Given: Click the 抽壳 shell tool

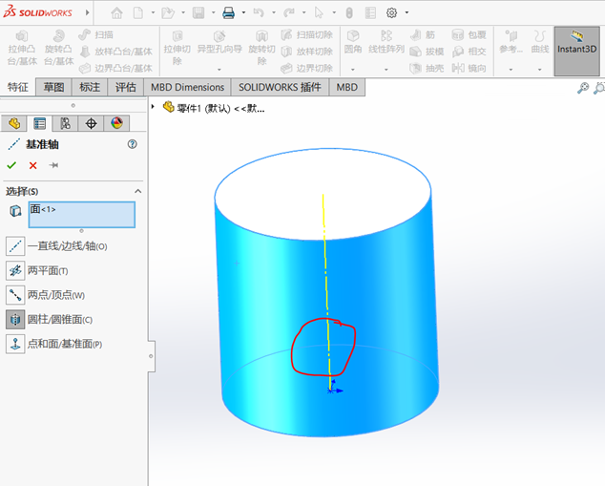Looking at the screenshot, I should pos(427,69).
